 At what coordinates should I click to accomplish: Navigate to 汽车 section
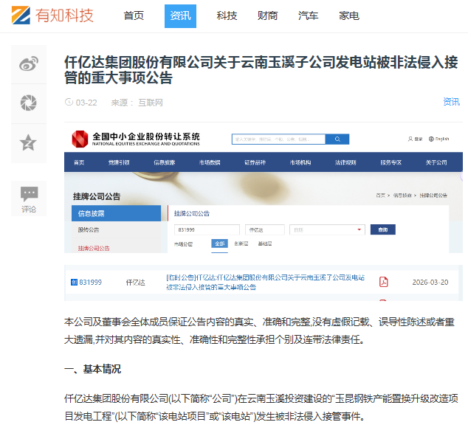point(308,15)
